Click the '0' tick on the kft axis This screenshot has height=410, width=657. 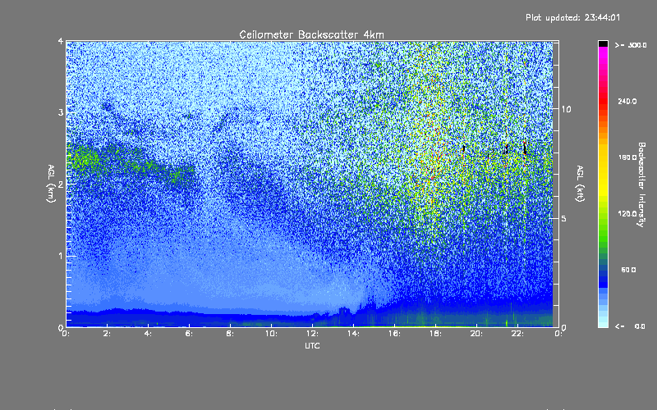564,327
